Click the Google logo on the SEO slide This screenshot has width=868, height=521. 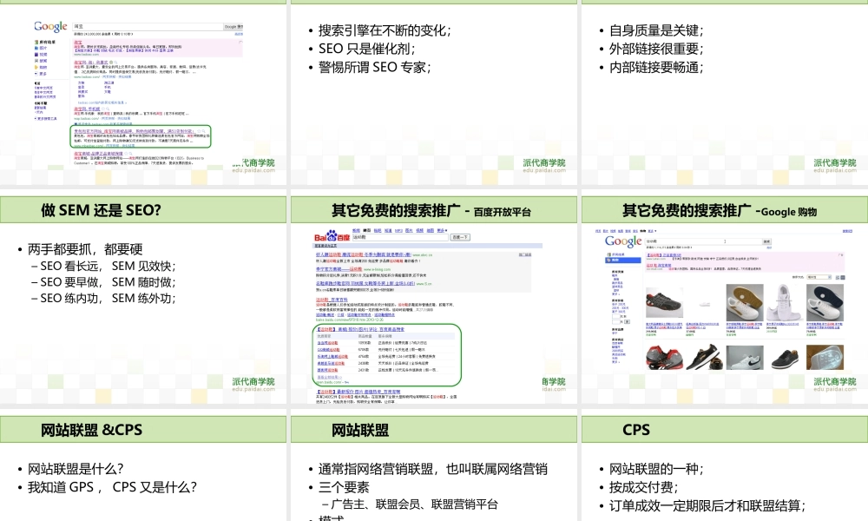coord(49,26)
